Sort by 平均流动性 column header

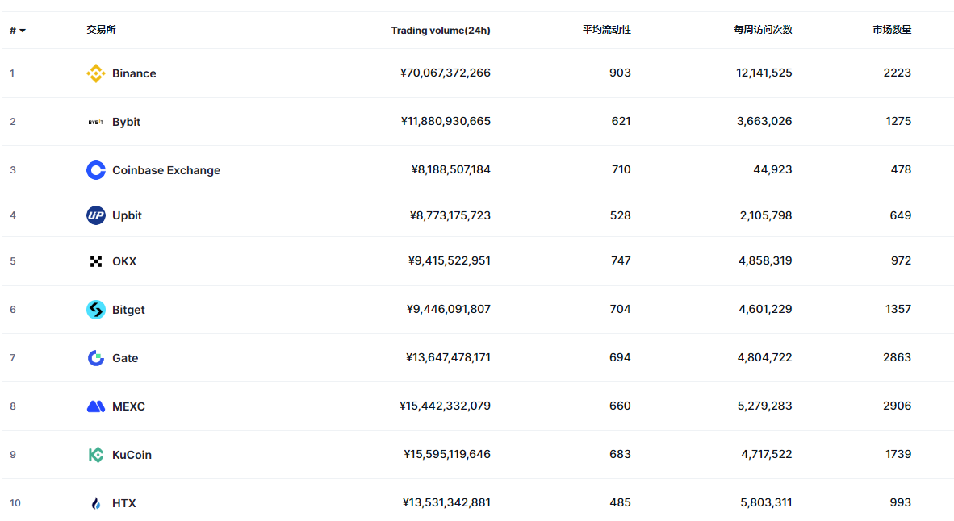pyautogui.click(x=607, y=30)
